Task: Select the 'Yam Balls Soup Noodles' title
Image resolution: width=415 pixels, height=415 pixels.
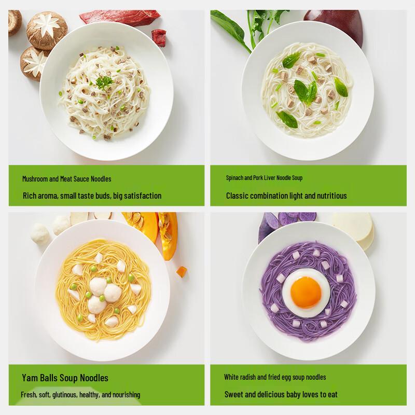Action: (65, 378)
